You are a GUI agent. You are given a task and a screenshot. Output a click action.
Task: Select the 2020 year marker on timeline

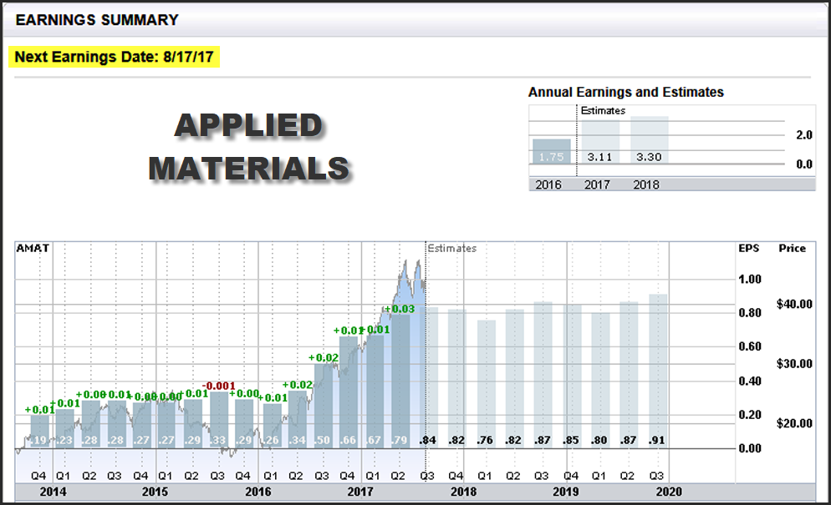tap(669, 492)
